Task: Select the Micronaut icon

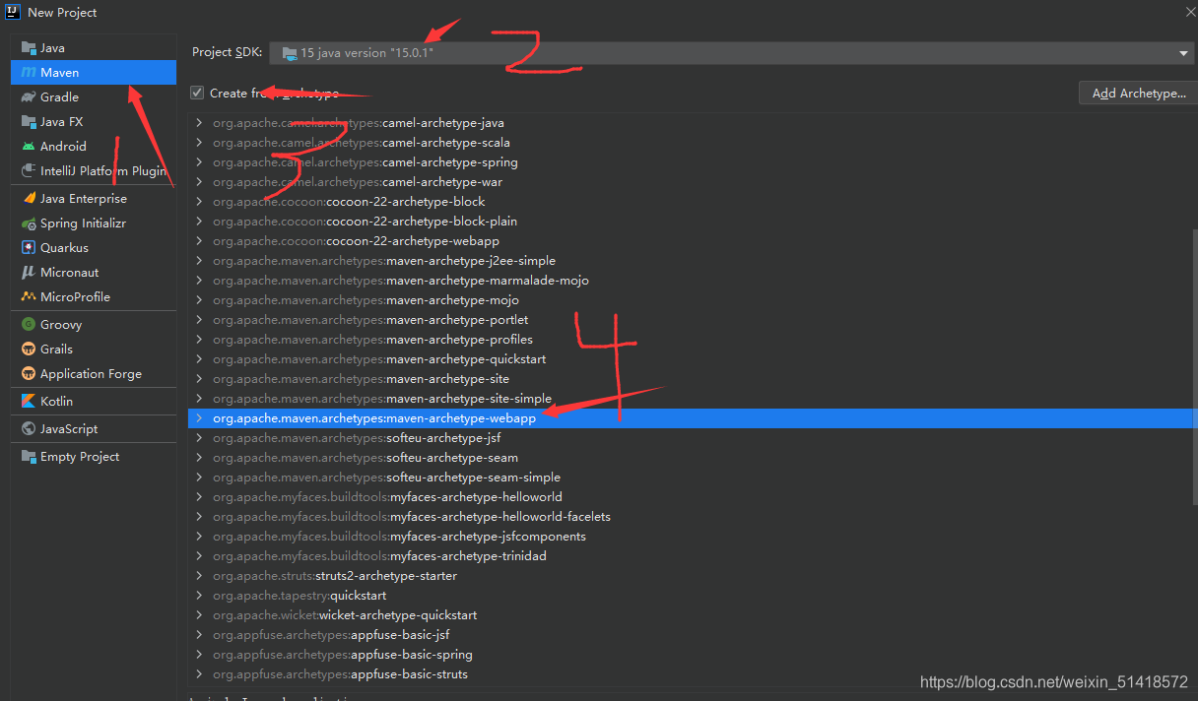Action: [x=28, y=272]
